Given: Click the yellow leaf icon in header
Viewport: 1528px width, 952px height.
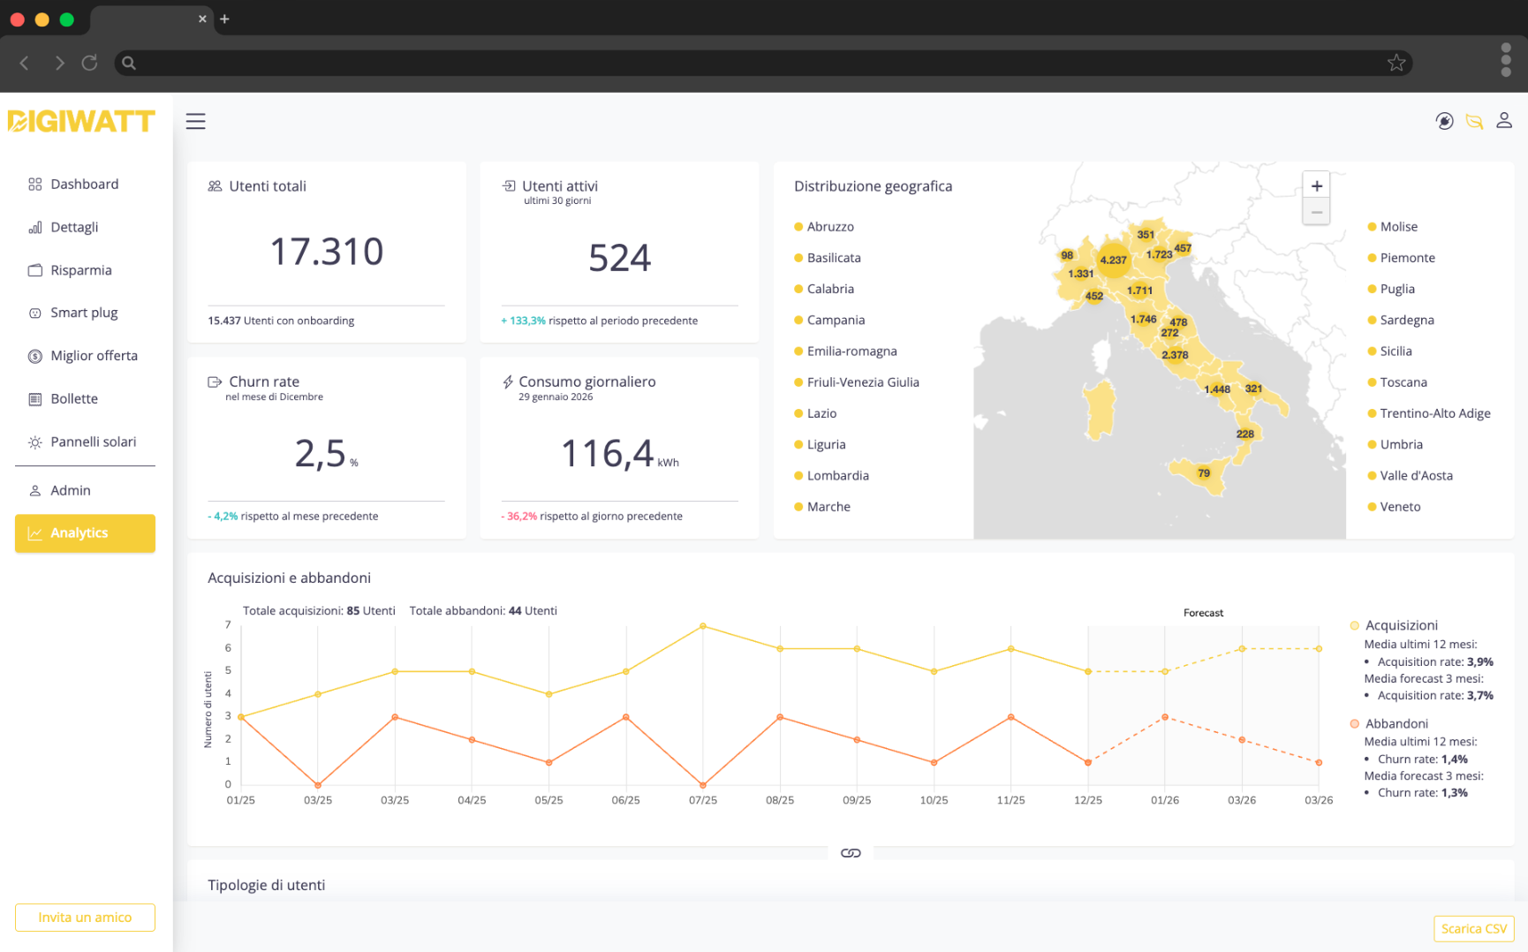Looking at the screenshot, I should 1474,121.
